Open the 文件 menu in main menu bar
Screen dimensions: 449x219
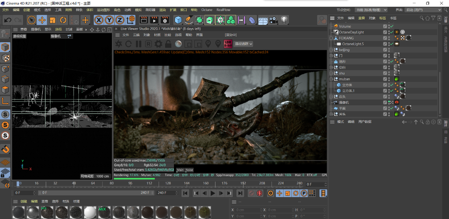(x=6, y=10)
